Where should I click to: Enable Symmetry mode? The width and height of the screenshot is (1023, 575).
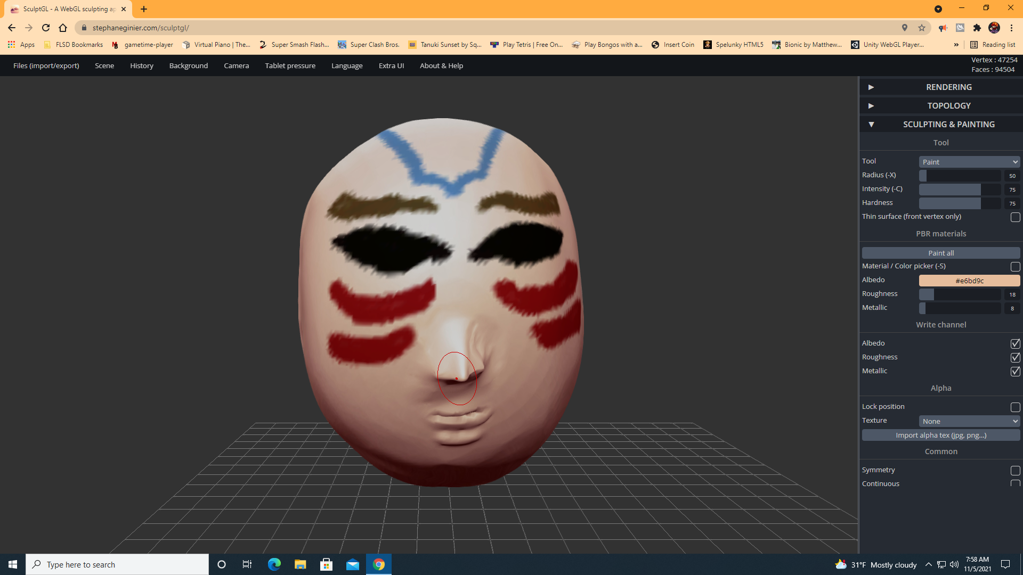[1015, 471]
